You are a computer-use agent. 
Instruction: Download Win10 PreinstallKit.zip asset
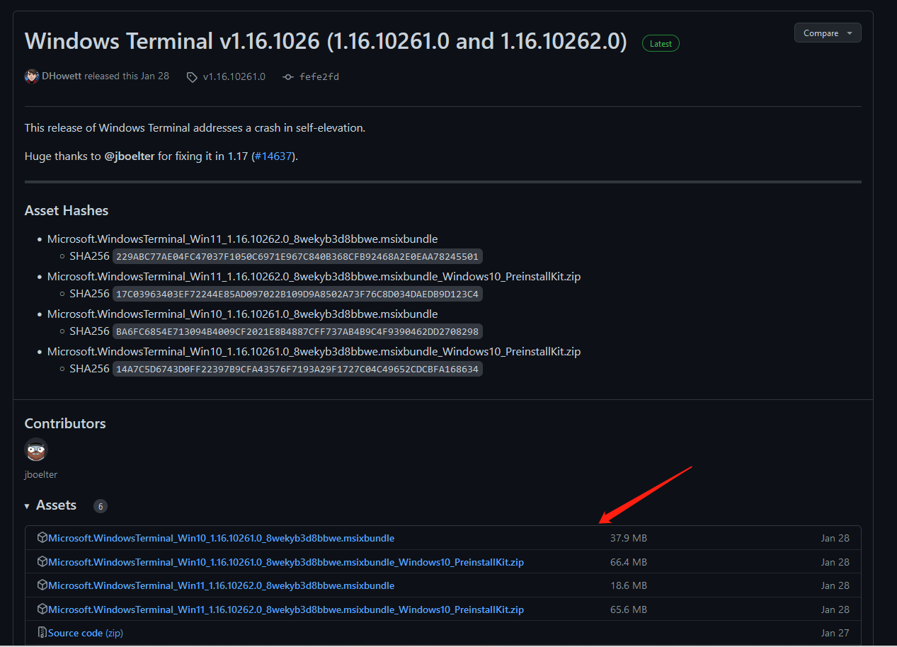coord(286,562)
